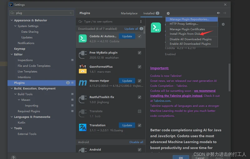
Task: Collapse the Appearance & Behavior tree node
Action: pyautogui.click(x=12, y=20)
